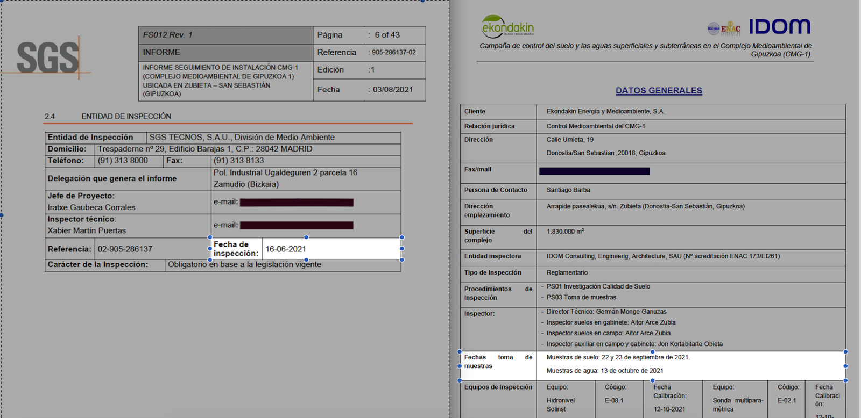Click the ENAC accreditation logo
The image size is (861, 418).
pos(730,28)
